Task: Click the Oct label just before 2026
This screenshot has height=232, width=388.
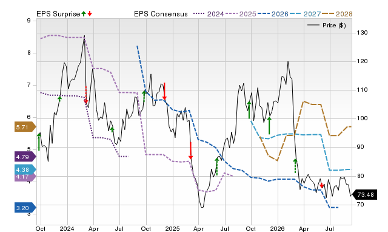Action: (x=251, y=228)
